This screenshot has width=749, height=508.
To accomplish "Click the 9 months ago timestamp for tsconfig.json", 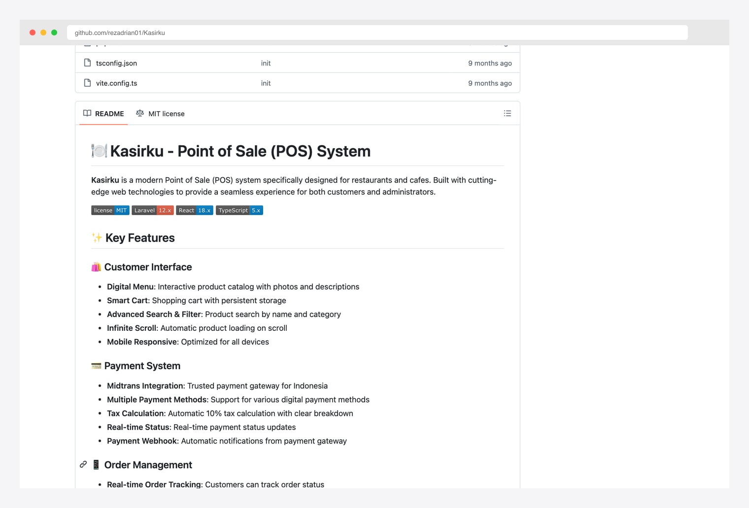I will coord(490,63).
